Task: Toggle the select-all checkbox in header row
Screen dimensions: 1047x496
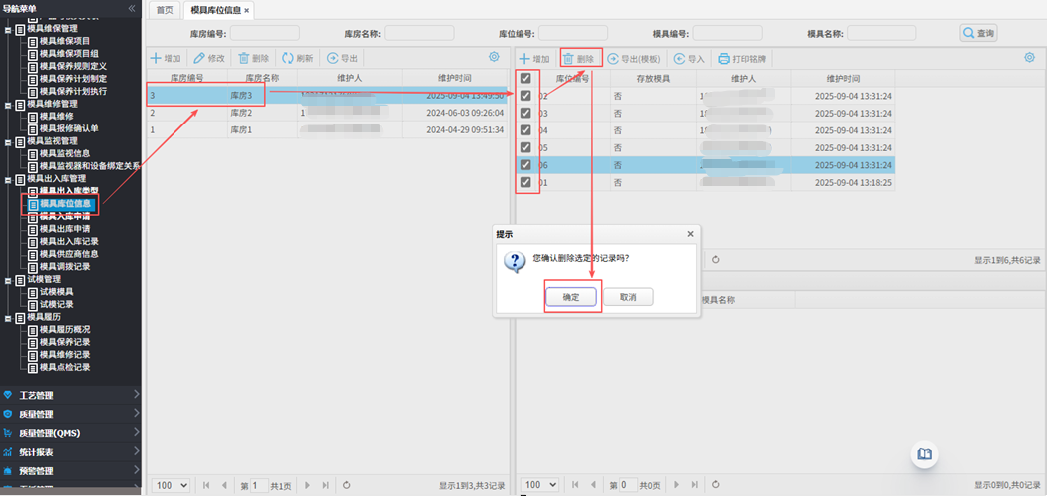Action: coord(525,78)
